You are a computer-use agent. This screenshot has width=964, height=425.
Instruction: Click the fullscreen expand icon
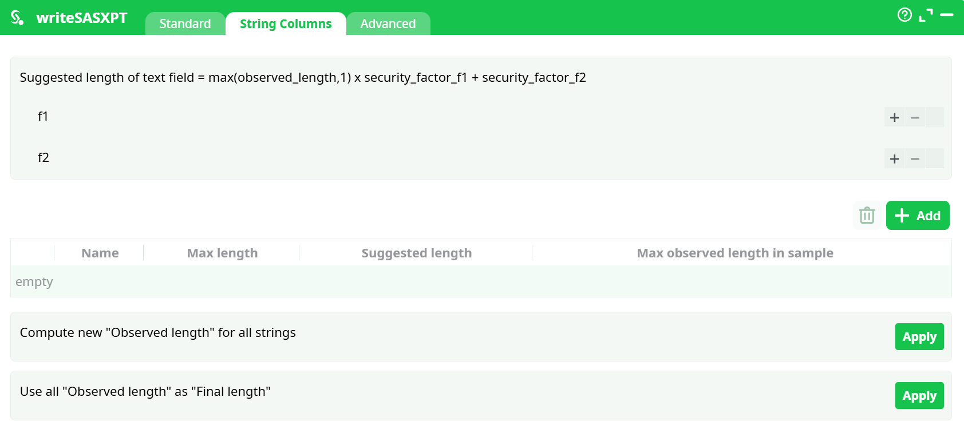[926, 15]
